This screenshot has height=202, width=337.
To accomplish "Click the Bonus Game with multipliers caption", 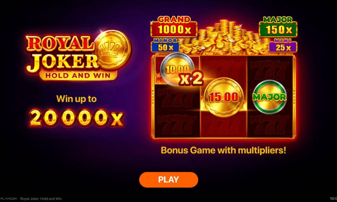I will click(x=223, y=150).
